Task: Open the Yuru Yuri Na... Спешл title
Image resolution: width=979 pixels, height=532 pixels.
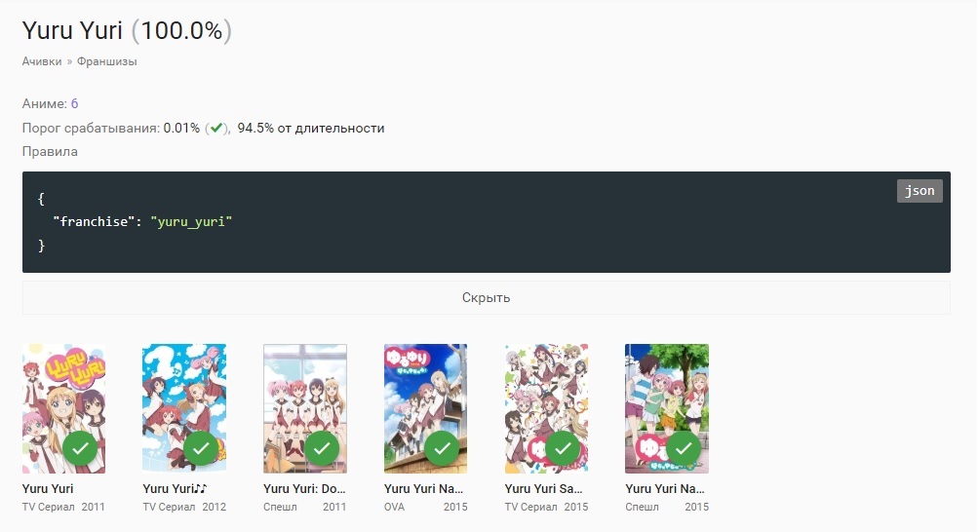Action: [666, 489]
